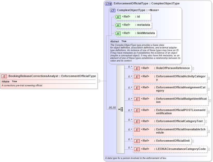Click the E icon on BookingReleaseCorrectionsAnalyst
The width and height of the screenshot is (213, 162).
(x=4, y=76)
